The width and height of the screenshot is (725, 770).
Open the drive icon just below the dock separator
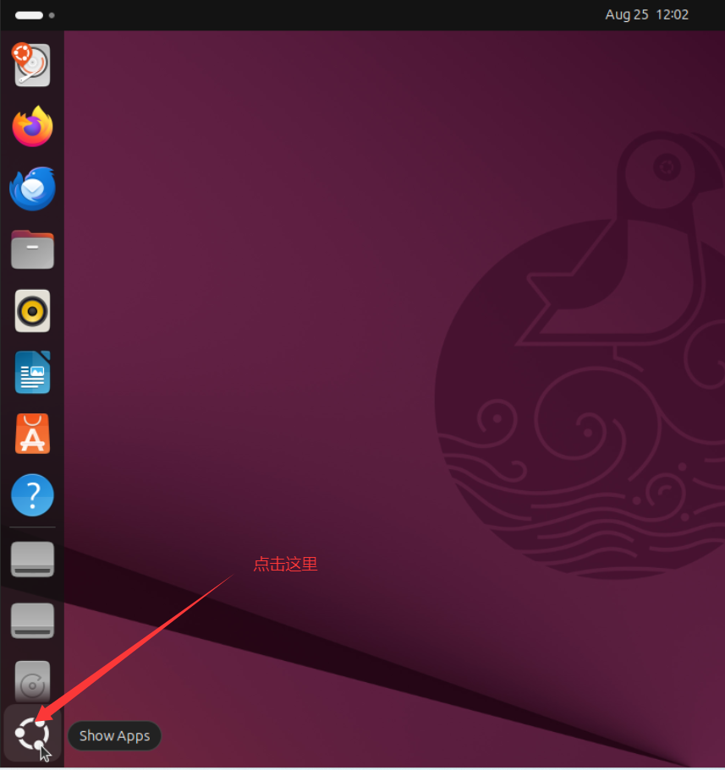tap(32, 560)
